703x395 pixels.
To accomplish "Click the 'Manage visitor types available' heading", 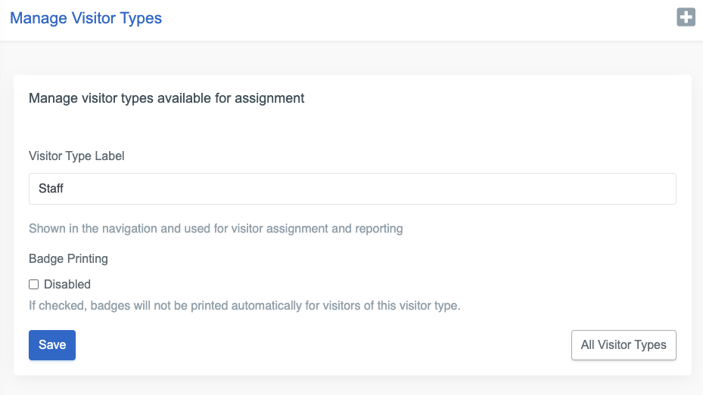I will pyautogui.click(x=166, y=98).
